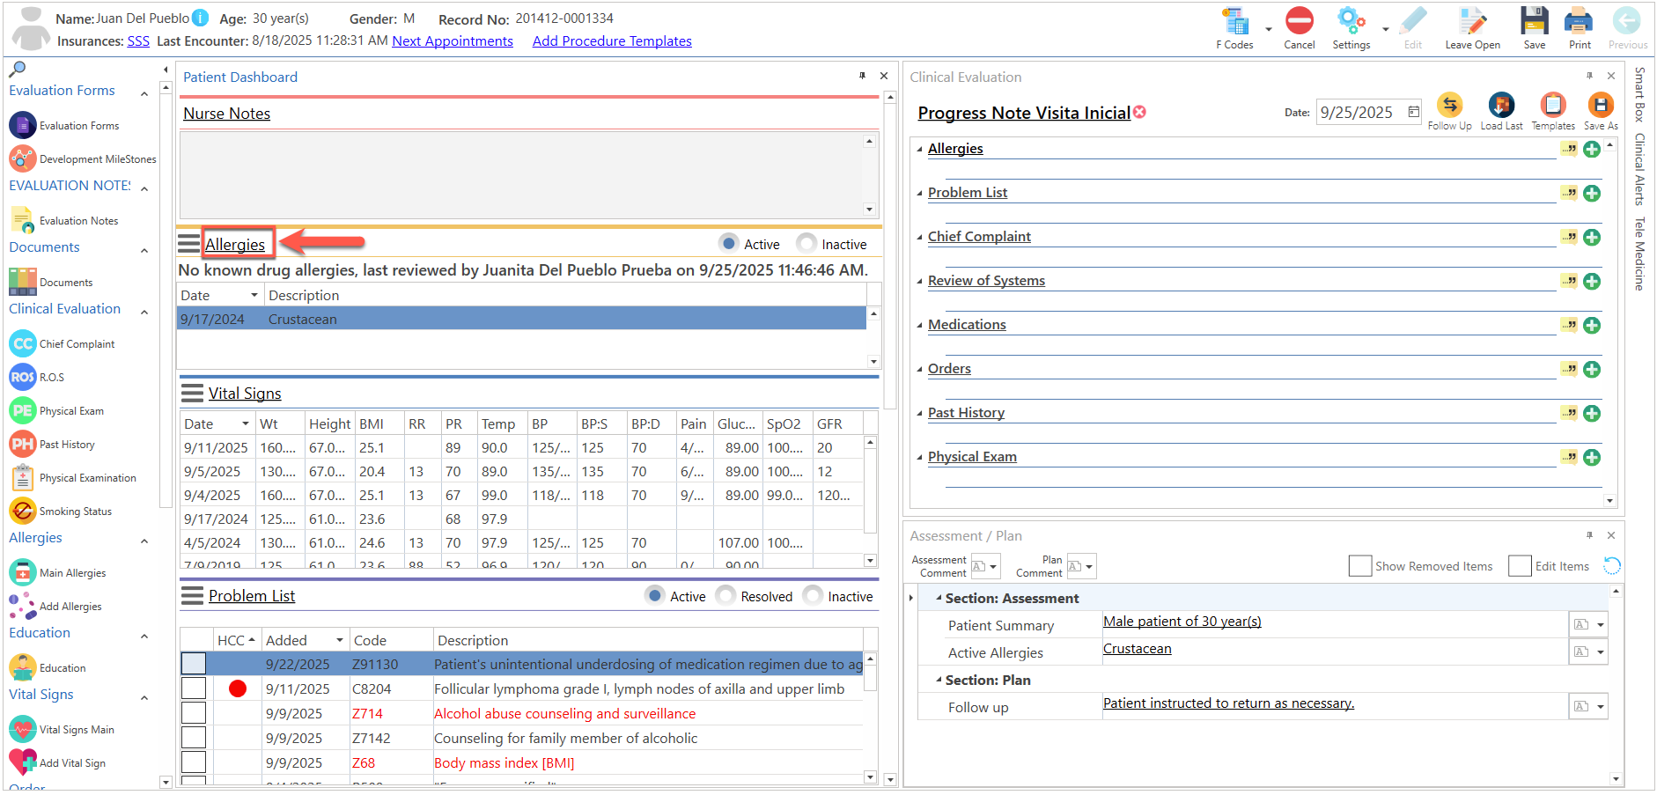Open the evaluation date picker

tap(1413, 112)
